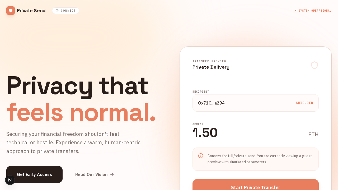This screenshot has width=338, height=190.
Task: Click the shield icon in transfer card
Action: [314, 65]
